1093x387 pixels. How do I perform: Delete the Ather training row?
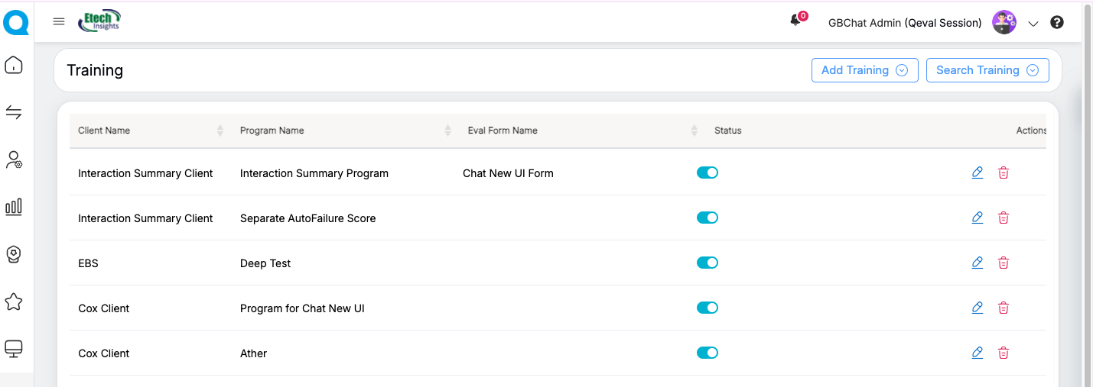coord(1004,353)
